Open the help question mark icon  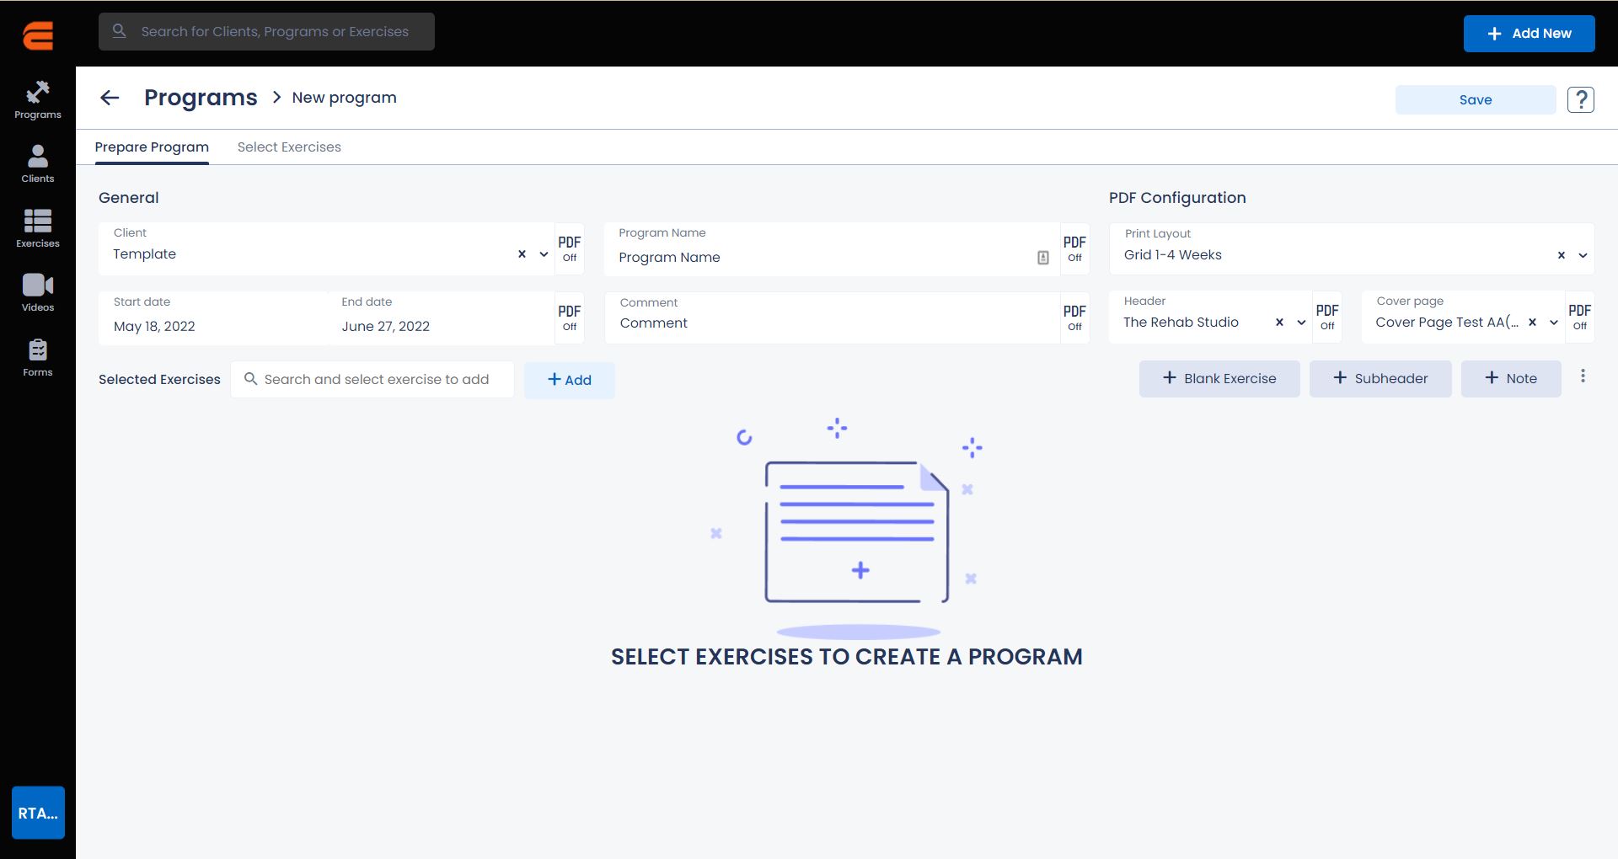click(1580, 99)
